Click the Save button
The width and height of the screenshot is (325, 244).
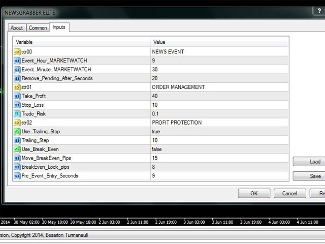[309, 176]
